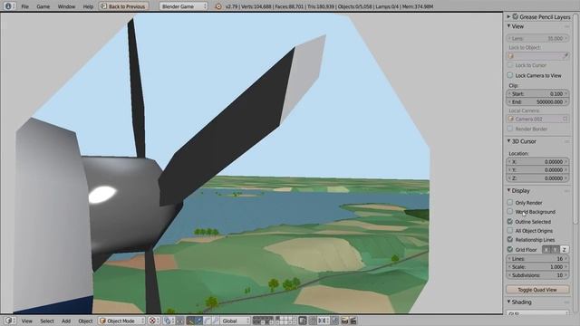
Task: Enable the Only Render checkbox
Action: click(510, 203)
